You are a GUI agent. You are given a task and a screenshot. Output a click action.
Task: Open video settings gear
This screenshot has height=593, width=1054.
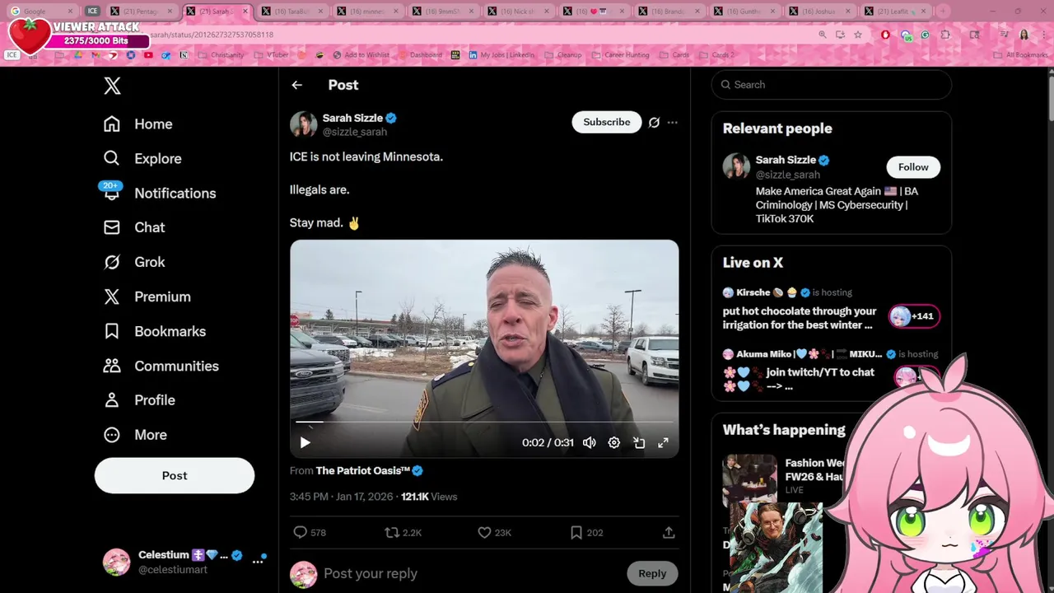coord(614,442)
